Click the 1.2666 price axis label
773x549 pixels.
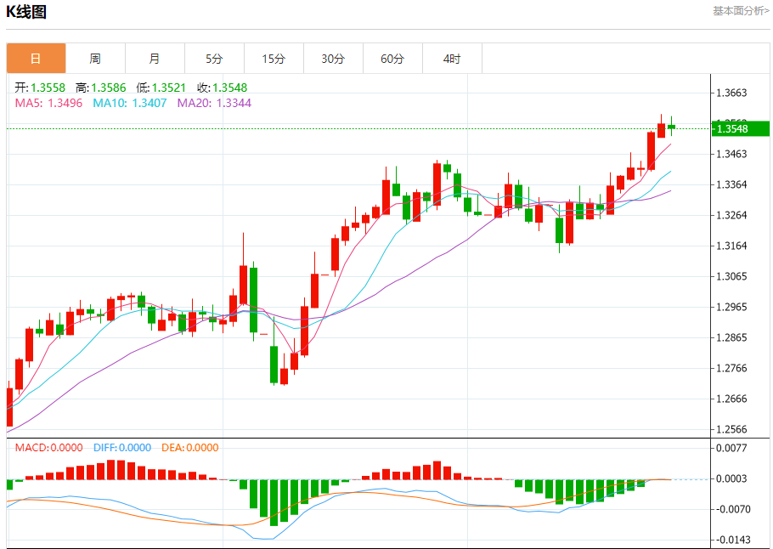click(x=732, y=399)
